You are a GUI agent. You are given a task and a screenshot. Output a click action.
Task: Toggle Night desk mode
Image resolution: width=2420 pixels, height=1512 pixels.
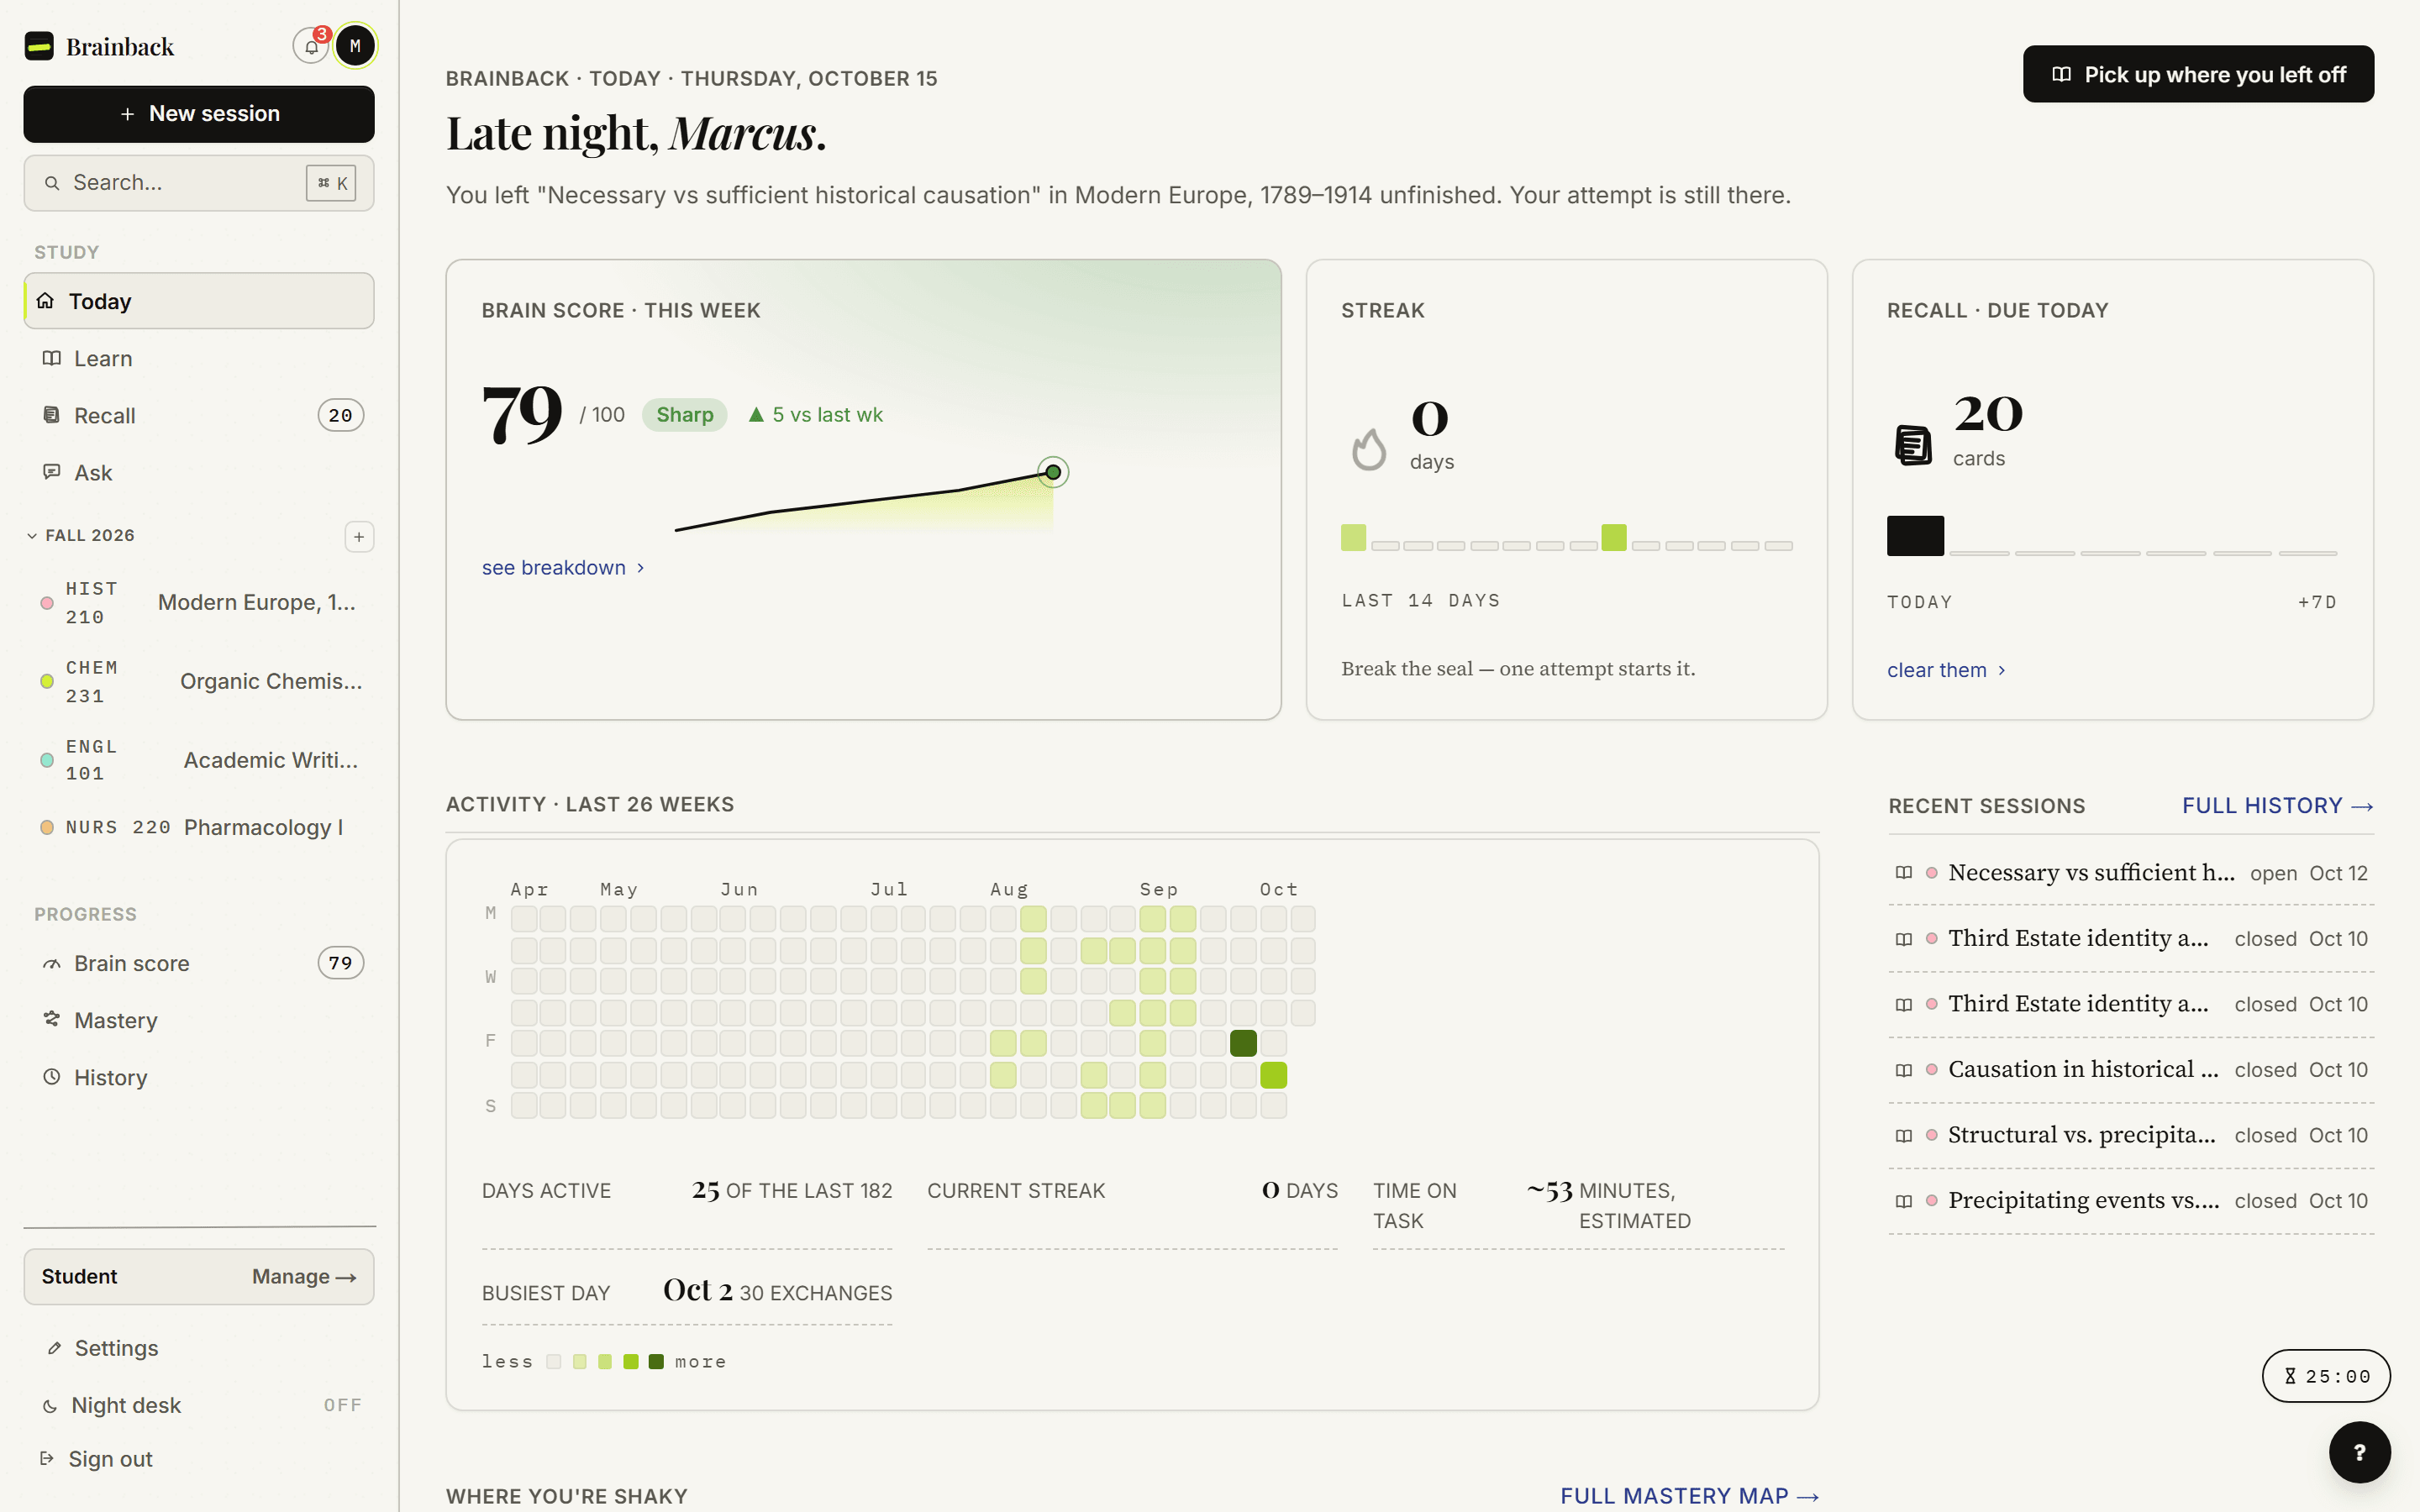199,1405
